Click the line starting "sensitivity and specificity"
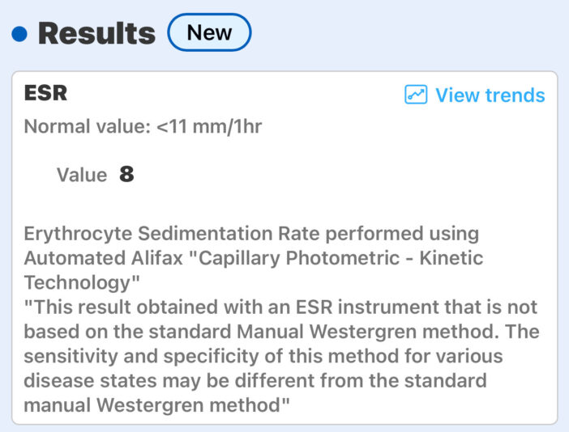Image resolution: width=569 pixels, height=432 pixels. coord(263,356)
